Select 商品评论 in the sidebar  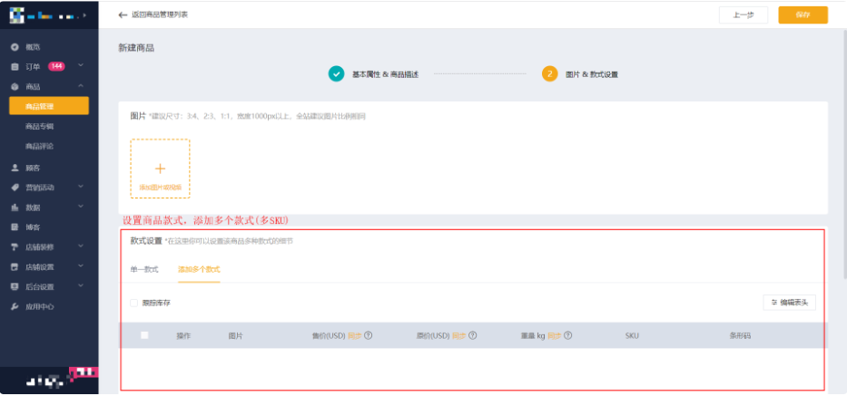(40, 146)
